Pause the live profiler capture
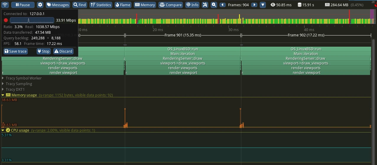This screenshot has height=165, width=377. click(23, 5)
